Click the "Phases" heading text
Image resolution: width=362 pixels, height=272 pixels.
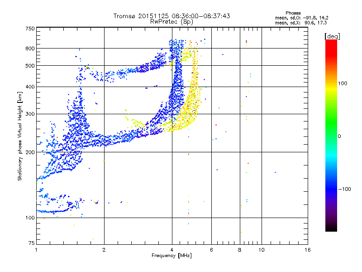pos(293,13)
